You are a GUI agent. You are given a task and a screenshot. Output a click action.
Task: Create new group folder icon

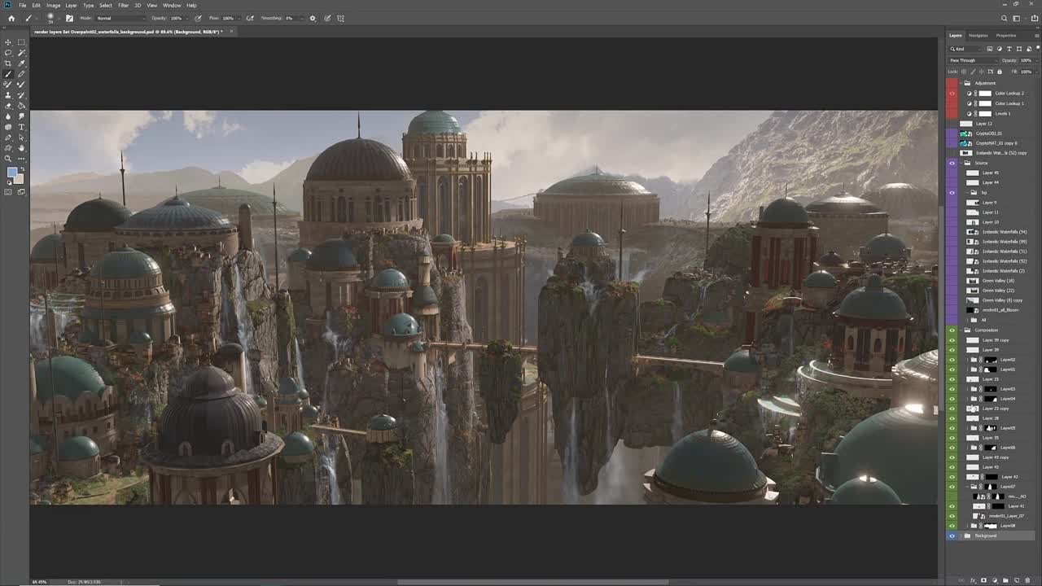(x=1005, y=580)
